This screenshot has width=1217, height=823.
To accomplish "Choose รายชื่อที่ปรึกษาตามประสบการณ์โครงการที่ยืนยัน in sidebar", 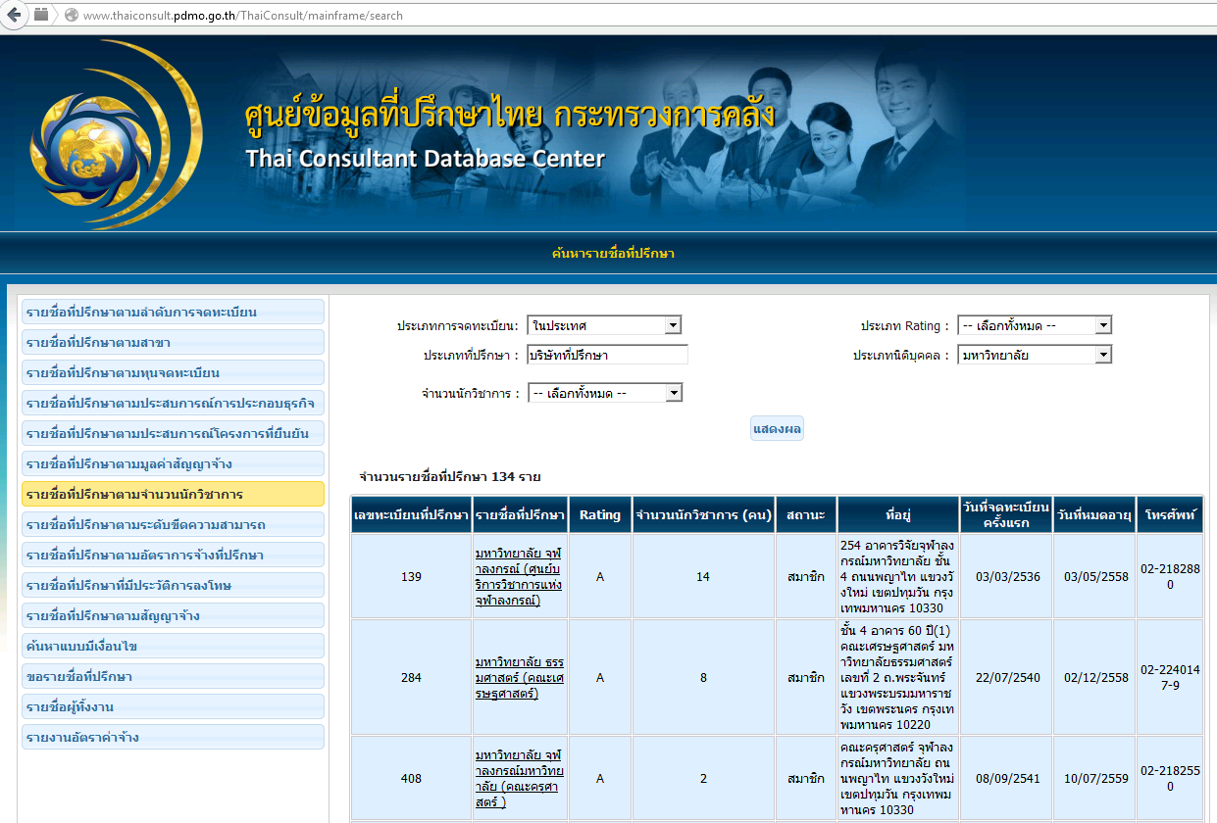I will click(x=173, y=434).
